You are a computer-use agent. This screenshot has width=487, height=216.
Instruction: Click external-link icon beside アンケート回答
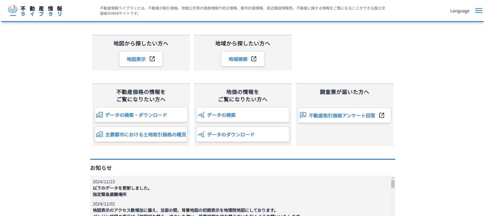coord(382,115)
